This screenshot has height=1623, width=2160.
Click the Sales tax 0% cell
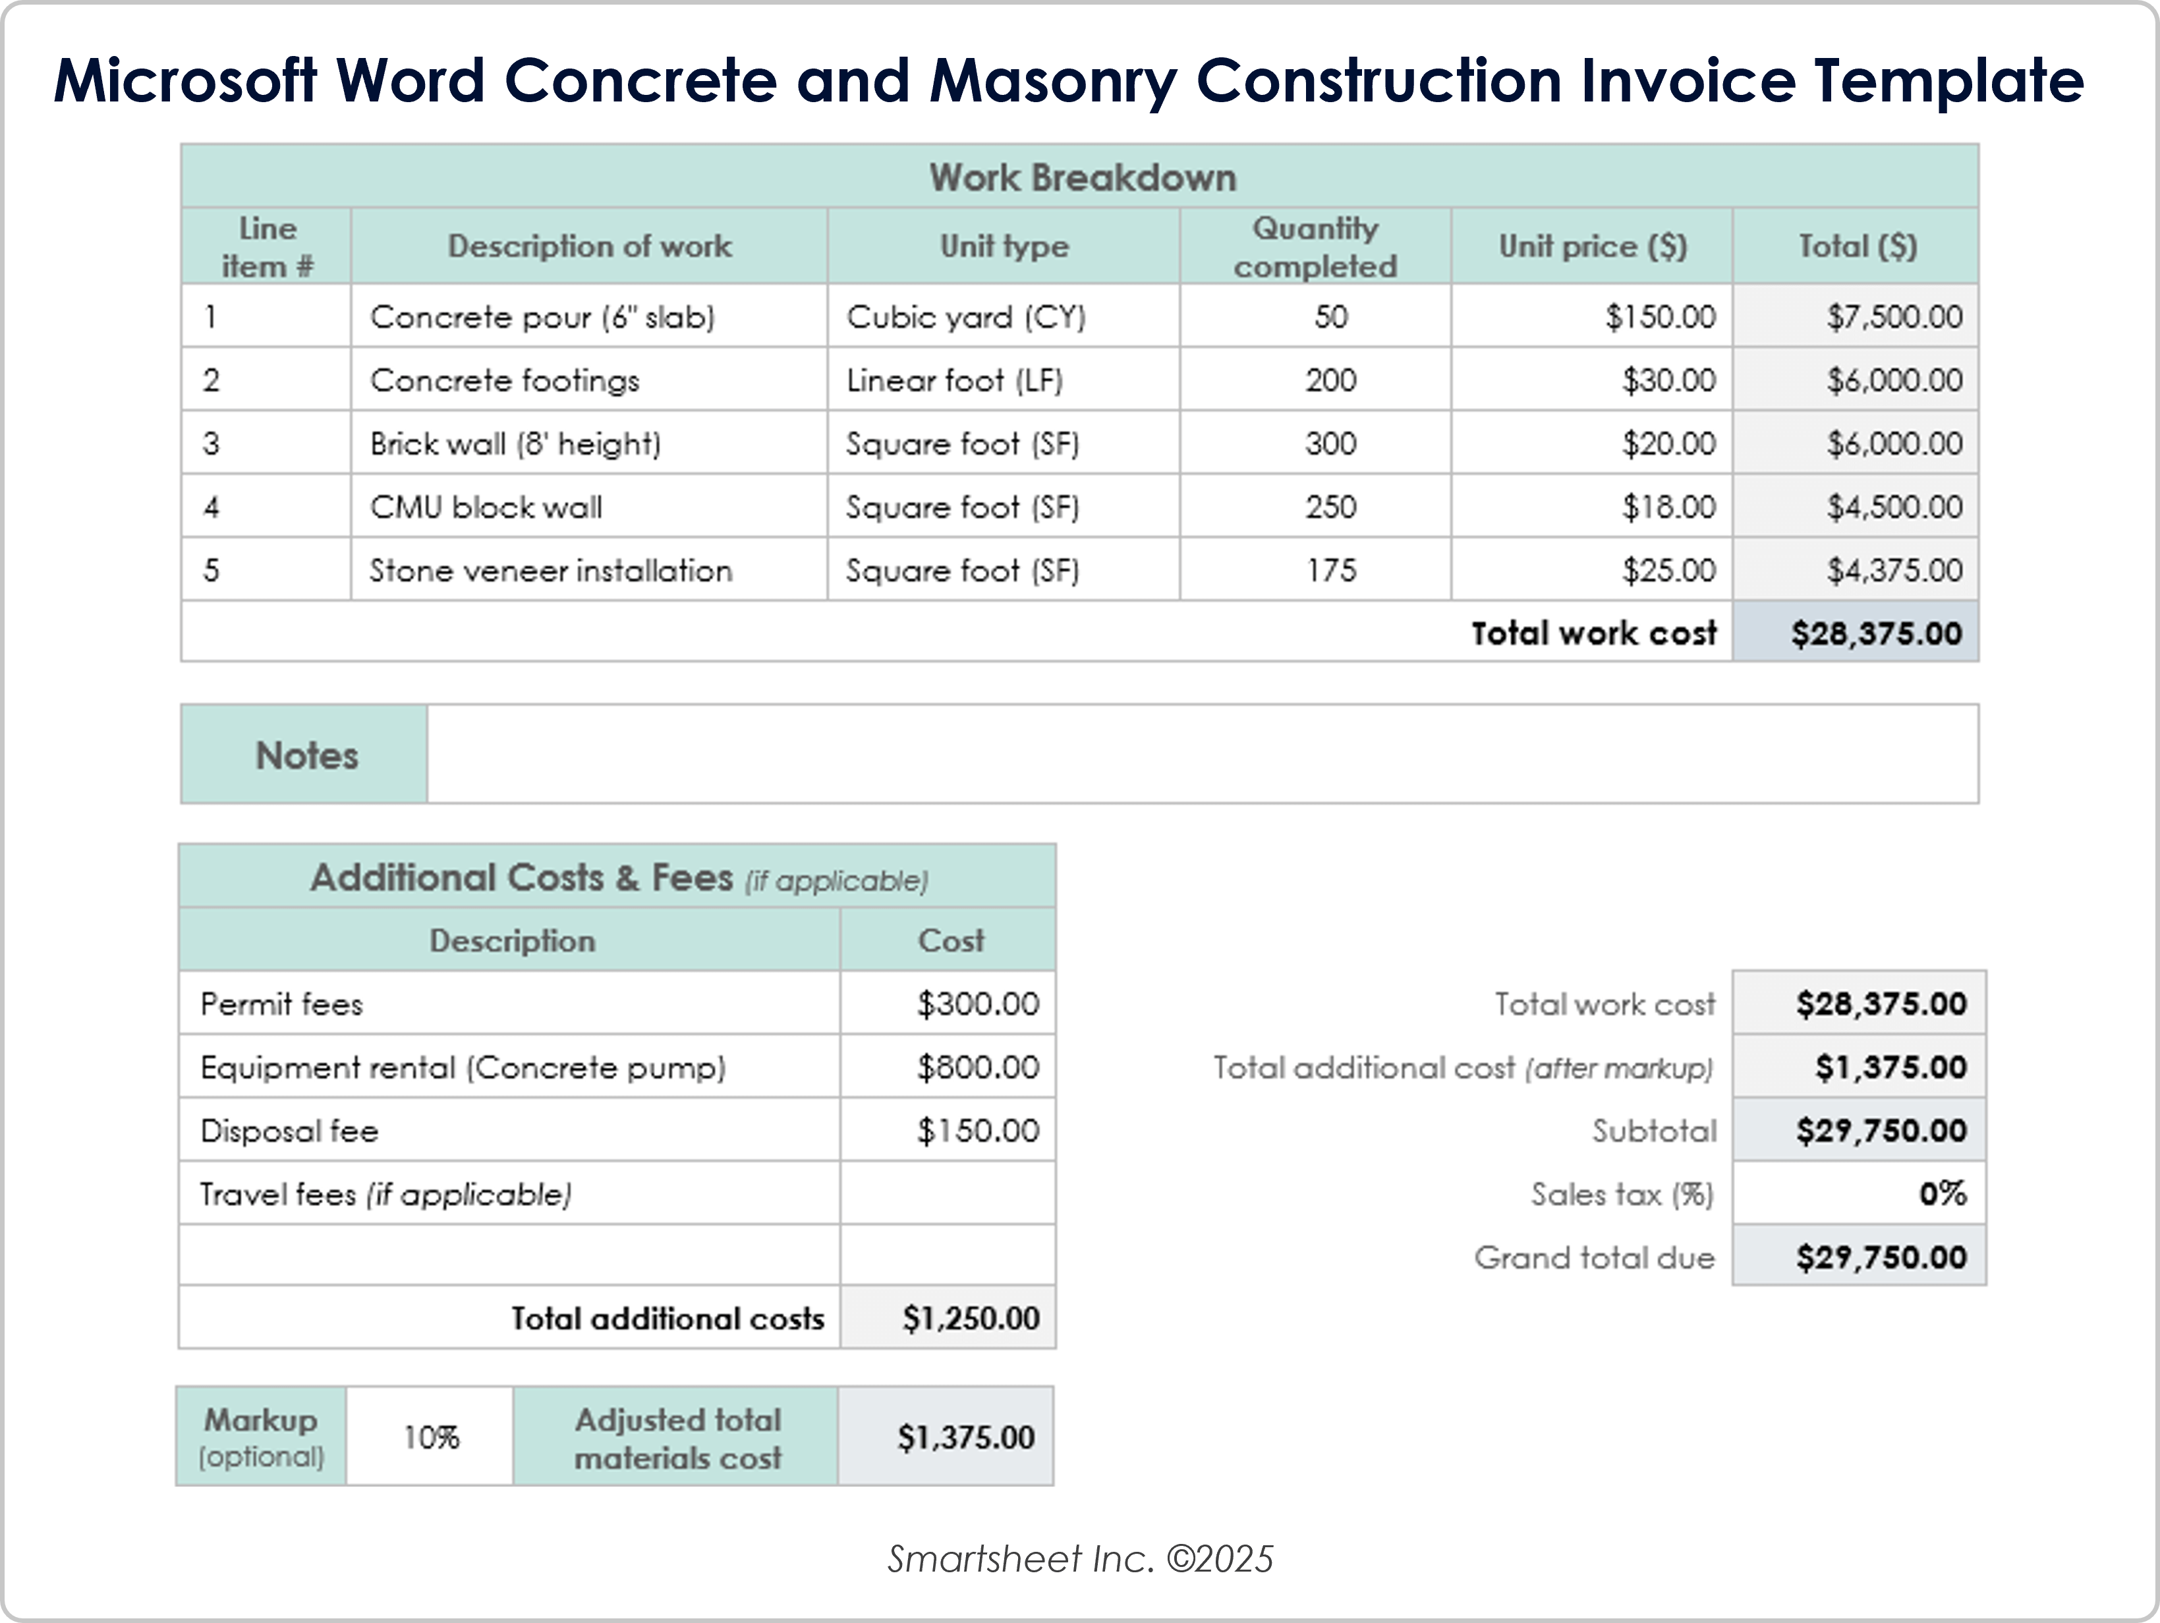click(1860, 1193)
